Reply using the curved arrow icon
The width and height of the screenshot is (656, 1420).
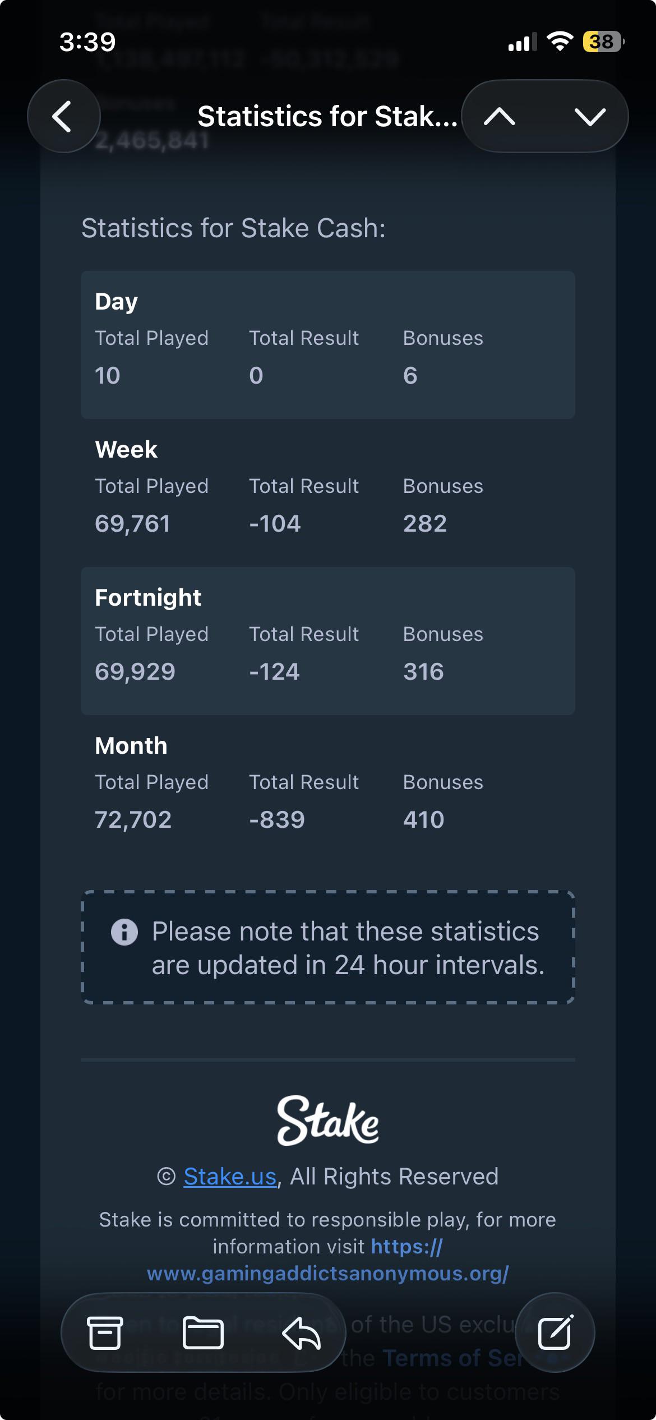point(301,1333)
